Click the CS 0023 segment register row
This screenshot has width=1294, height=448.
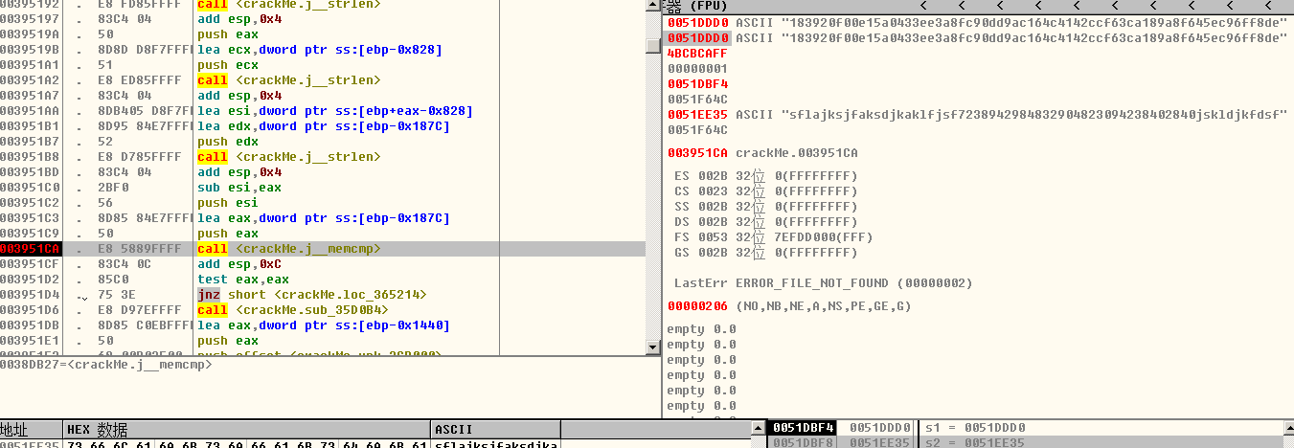click(x=766, y=191)
